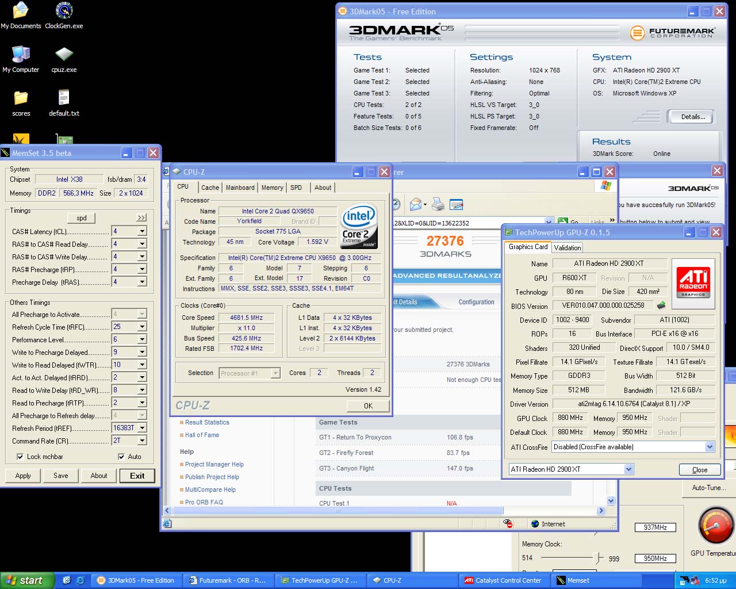Open CAS# Latency (tCL) dropdown
The width and height of the screenshot is (736, 589).
(142, 231)
